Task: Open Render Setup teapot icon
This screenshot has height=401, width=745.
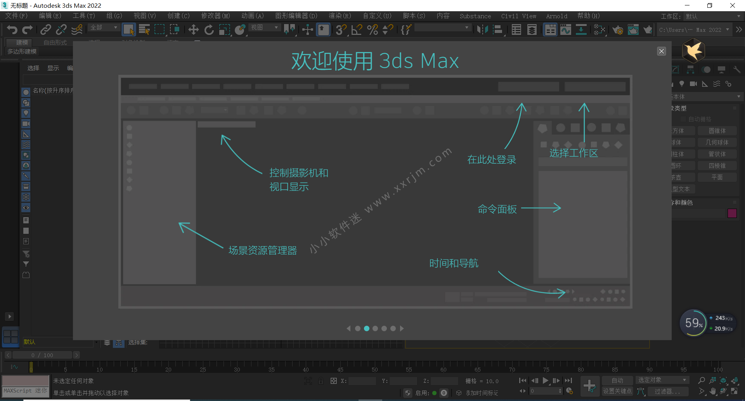Action: (618, 29)
